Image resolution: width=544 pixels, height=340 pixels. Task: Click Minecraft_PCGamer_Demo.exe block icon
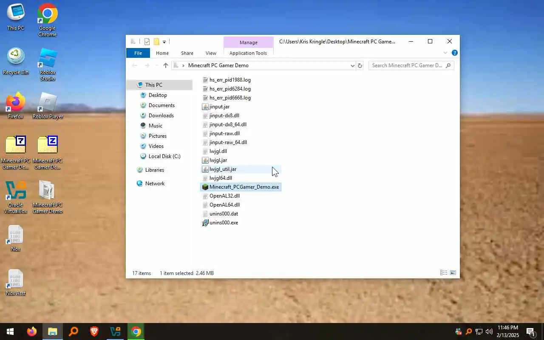[205, 187]
